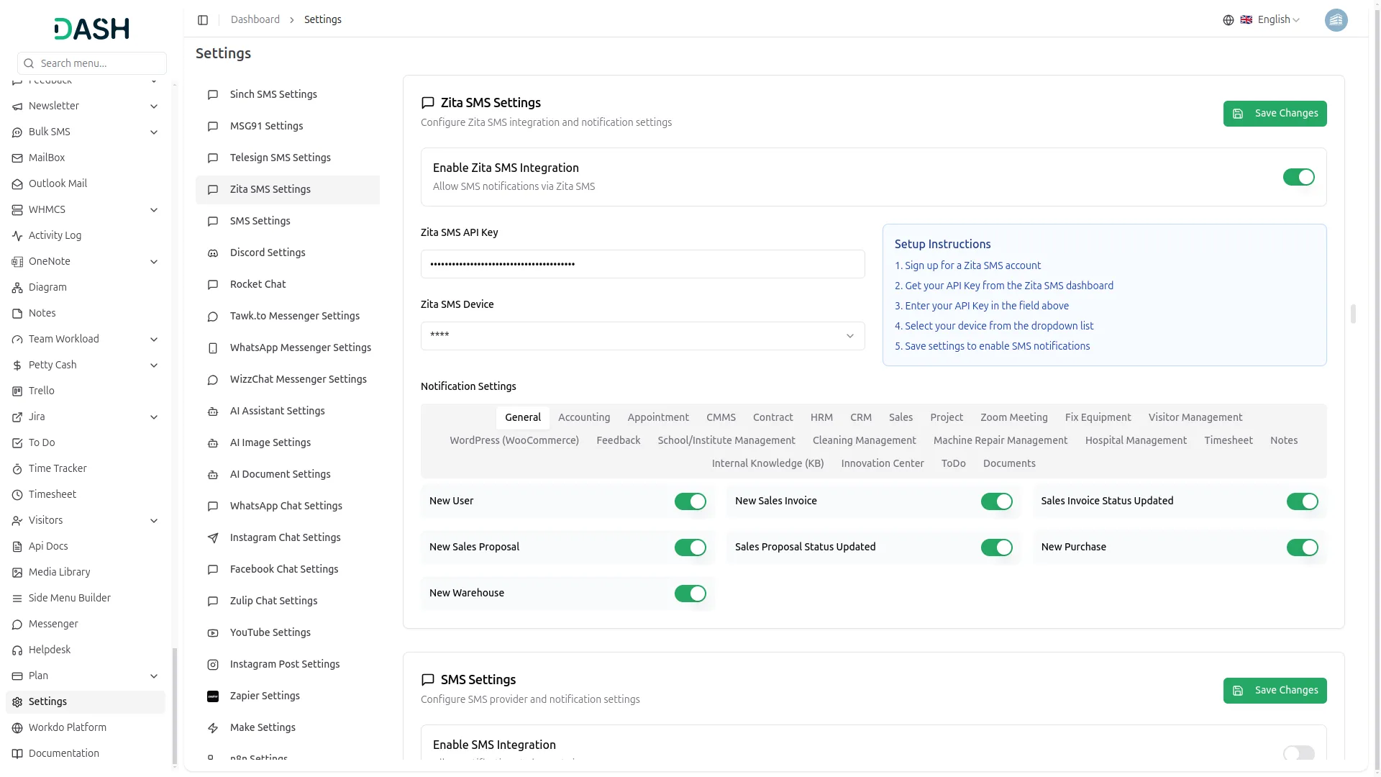The width and height of the screenshot is (1381, 777).
Task: Open Telesign SMS Settings section
Action: click(288, 158)
